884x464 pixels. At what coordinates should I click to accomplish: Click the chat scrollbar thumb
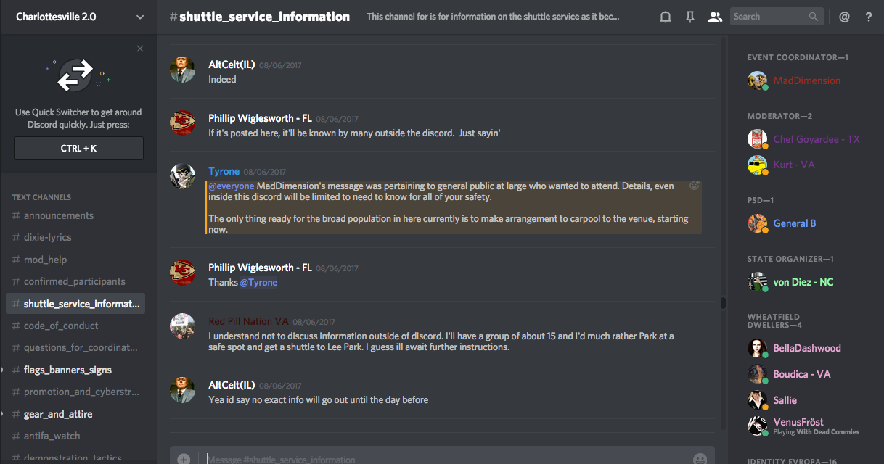pyautogui.click(x=723, y=303)
